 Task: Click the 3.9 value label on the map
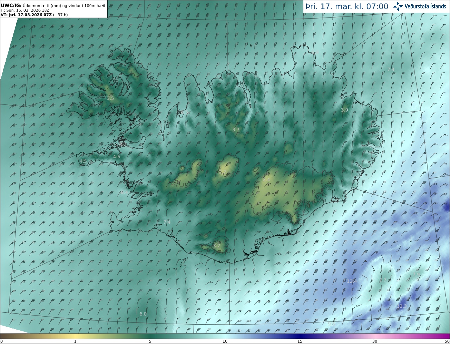(345, 110)
